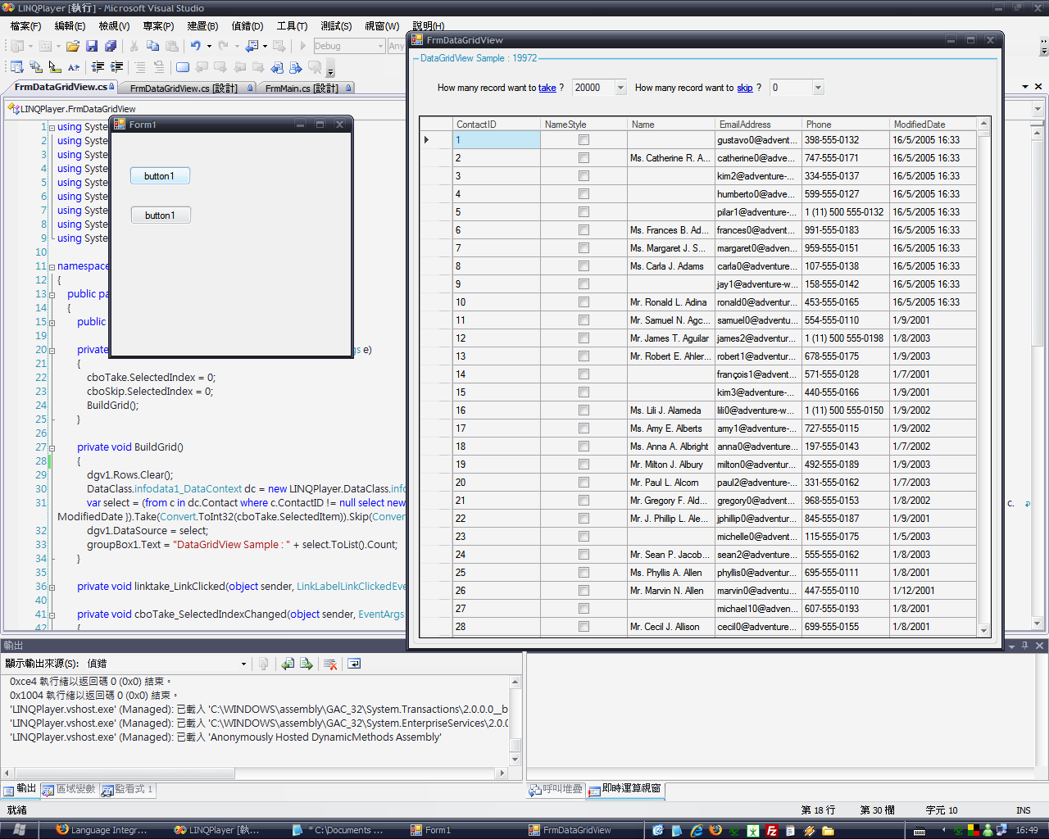Click the output panel horizontal scrollbar
This screenshot has height=839, width=1049.
(x=255, y=773)
